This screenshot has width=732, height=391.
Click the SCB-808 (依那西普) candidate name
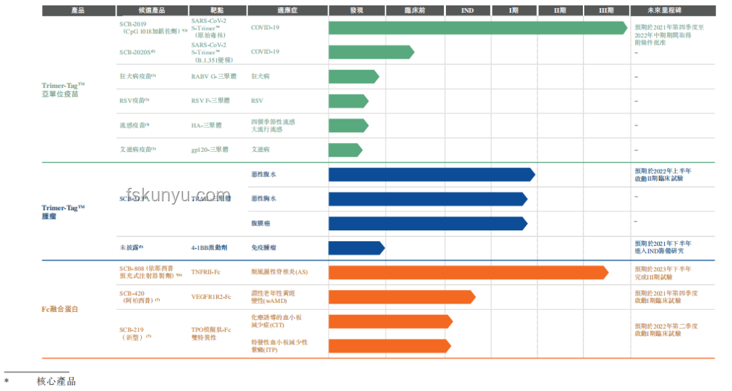pyautogui.click(x=150, y=272)
